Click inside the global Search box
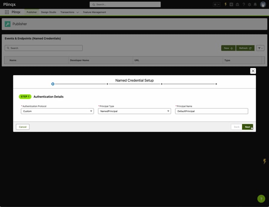 coord(125,5)
